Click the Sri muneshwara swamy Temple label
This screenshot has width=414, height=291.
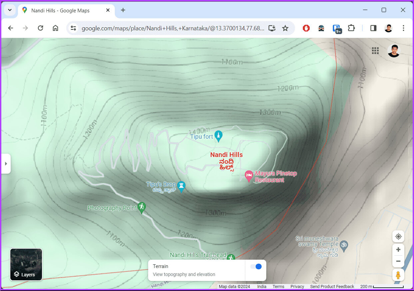pyautogui.click(x=317, y=247)
